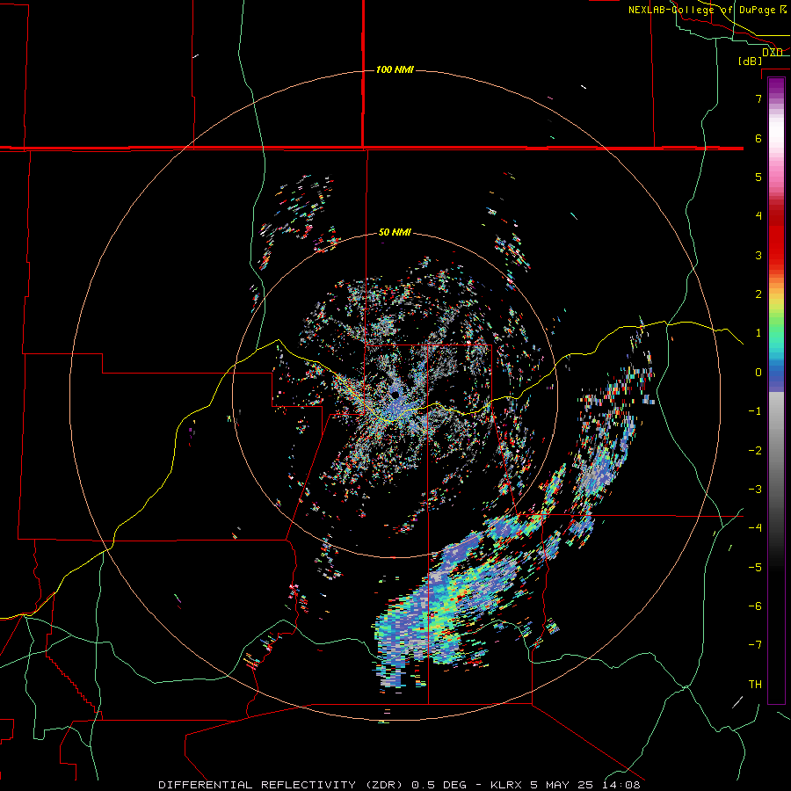
Task: Click the -6 value on color scale
Action: tap(755, 606)
